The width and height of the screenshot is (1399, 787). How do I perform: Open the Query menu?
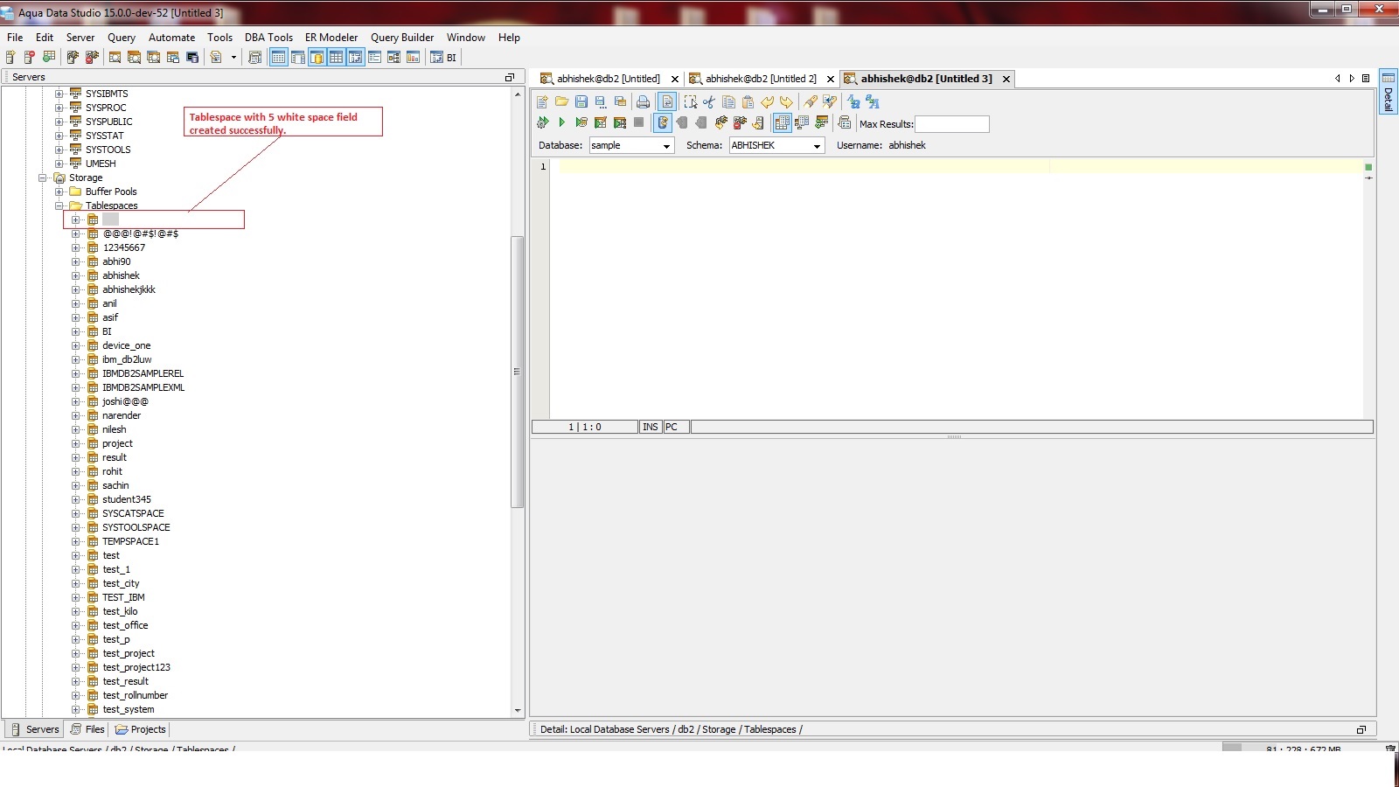pos(122,38)
